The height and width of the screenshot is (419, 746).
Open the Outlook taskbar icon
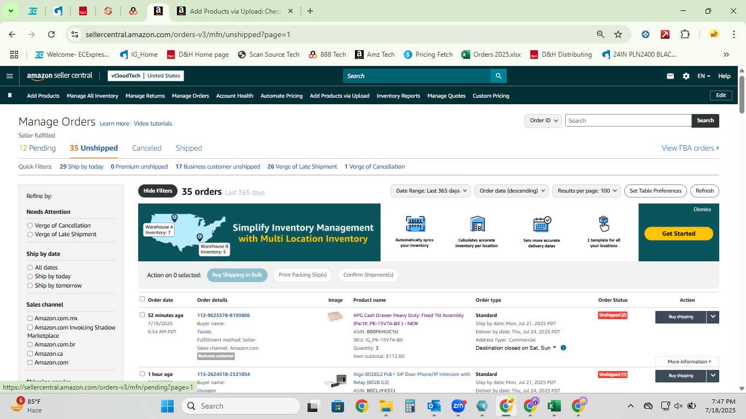434,406
